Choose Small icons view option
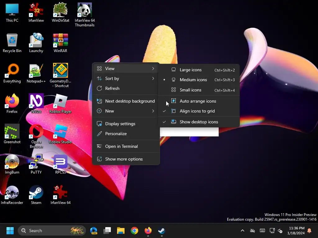 click(199, 90)
